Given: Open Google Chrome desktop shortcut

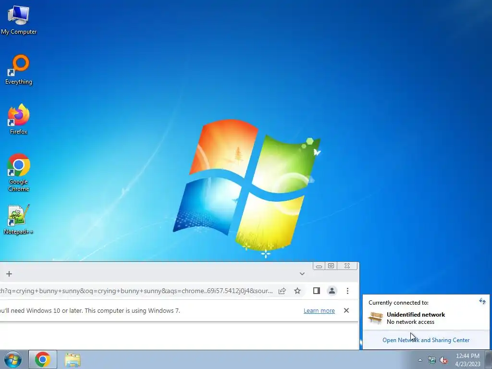Looking at the screenshot, I should (19, 172).
